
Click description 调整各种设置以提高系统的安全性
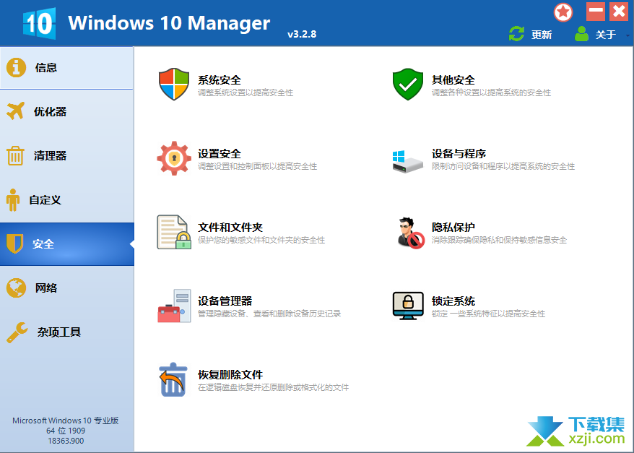491,92
